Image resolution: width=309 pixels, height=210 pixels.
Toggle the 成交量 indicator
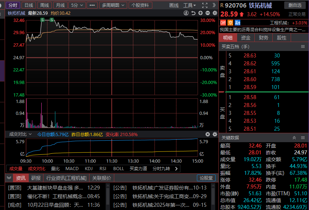point(16,169)
